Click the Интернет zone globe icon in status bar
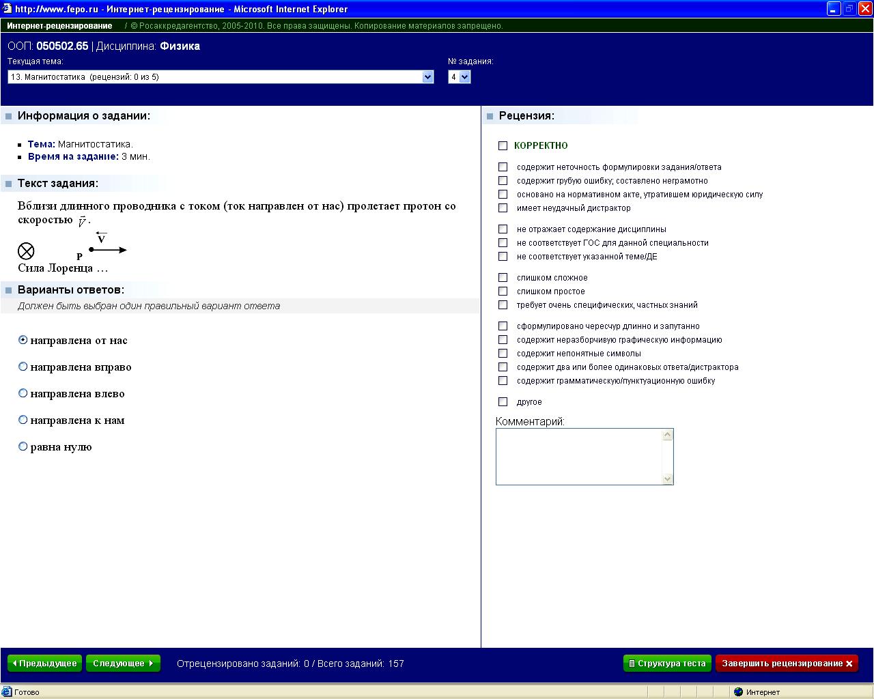 point(738,692)
